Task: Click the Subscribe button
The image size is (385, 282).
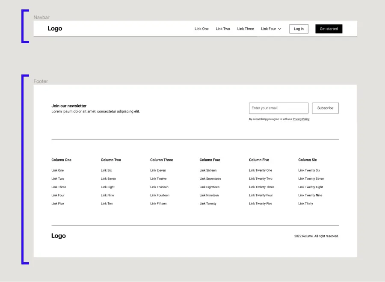Action: coord(326,108)
